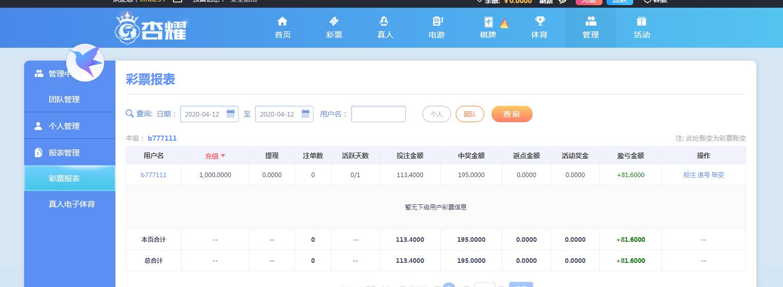
Task: Click the floating hummingbird icon
Action: coord(86,63)
